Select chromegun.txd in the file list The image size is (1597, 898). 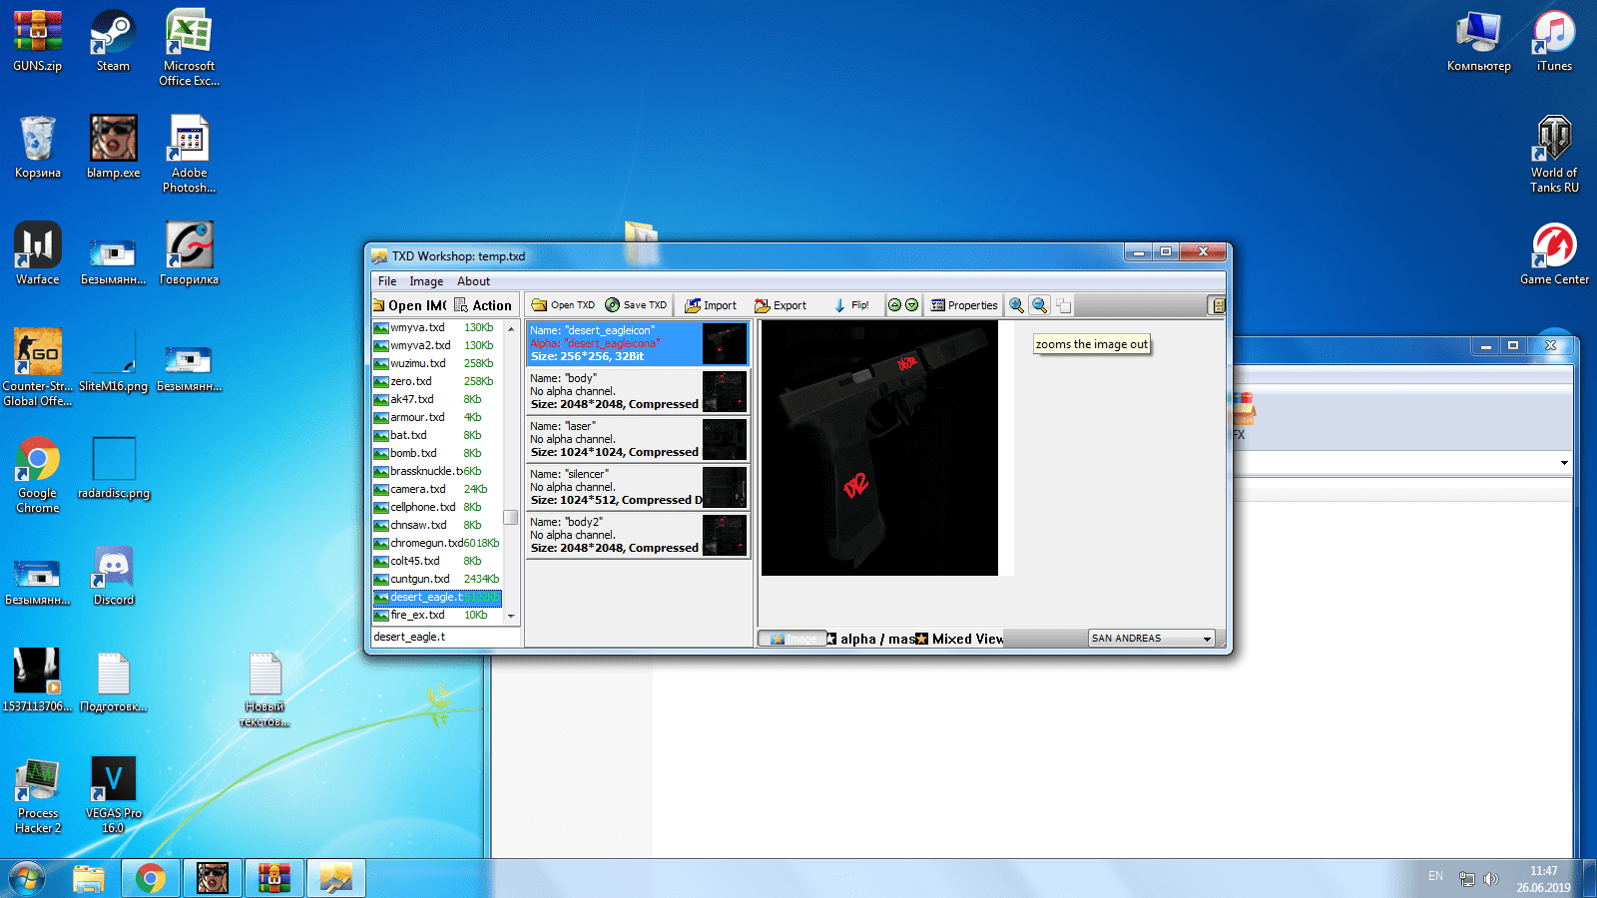tap(426, 543)
